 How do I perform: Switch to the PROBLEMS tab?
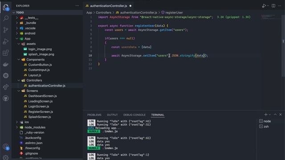(94, 115)
